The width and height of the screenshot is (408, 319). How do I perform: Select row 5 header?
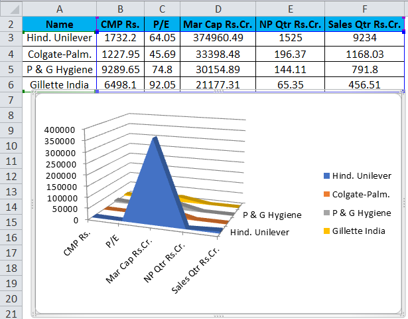[x=11, y=69]
